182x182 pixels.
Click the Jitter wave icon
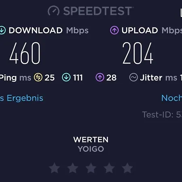point(133,77)
